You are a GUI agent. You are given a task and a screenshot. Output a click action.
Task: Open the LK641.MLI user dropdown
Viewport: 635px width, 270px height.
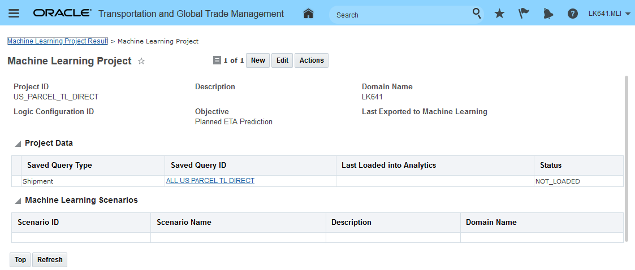pos(609,14)
